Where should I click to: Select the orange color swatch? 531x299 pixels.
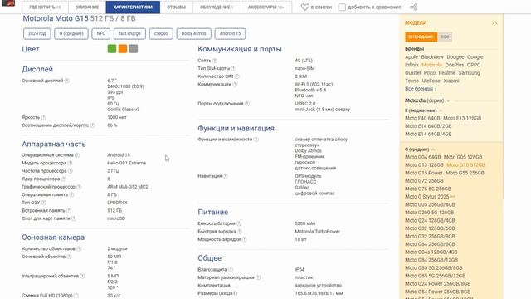coord(123,49)
